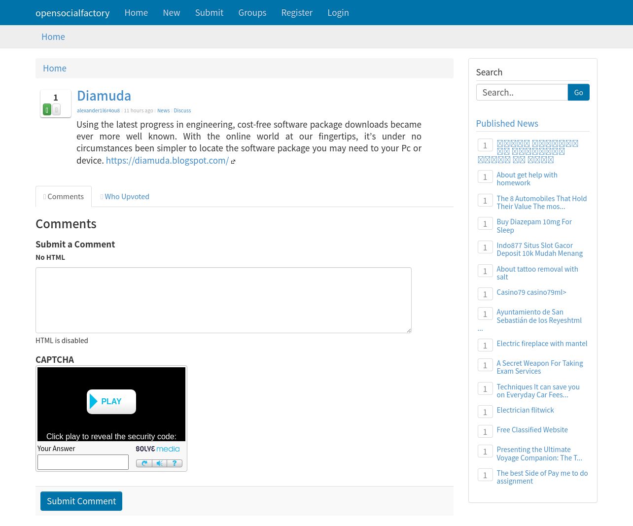
Task: Open About tattoo removal with salt
Action: pos(537,273)
